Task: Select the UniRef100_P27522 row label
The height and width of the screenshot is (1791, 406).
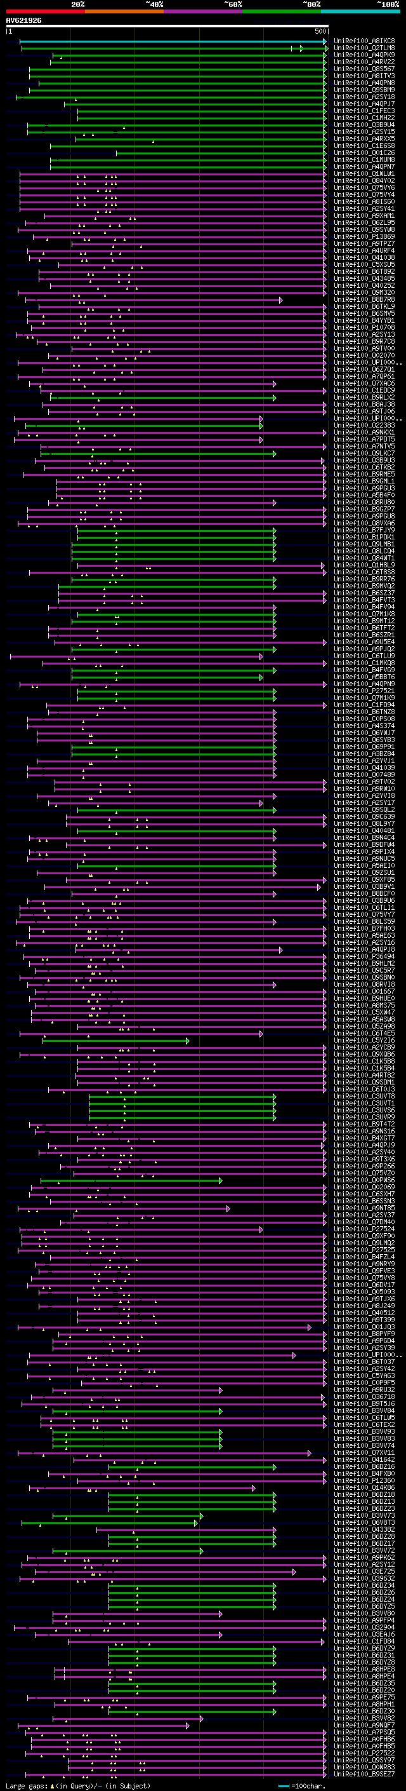Action: coord(364,1754)
